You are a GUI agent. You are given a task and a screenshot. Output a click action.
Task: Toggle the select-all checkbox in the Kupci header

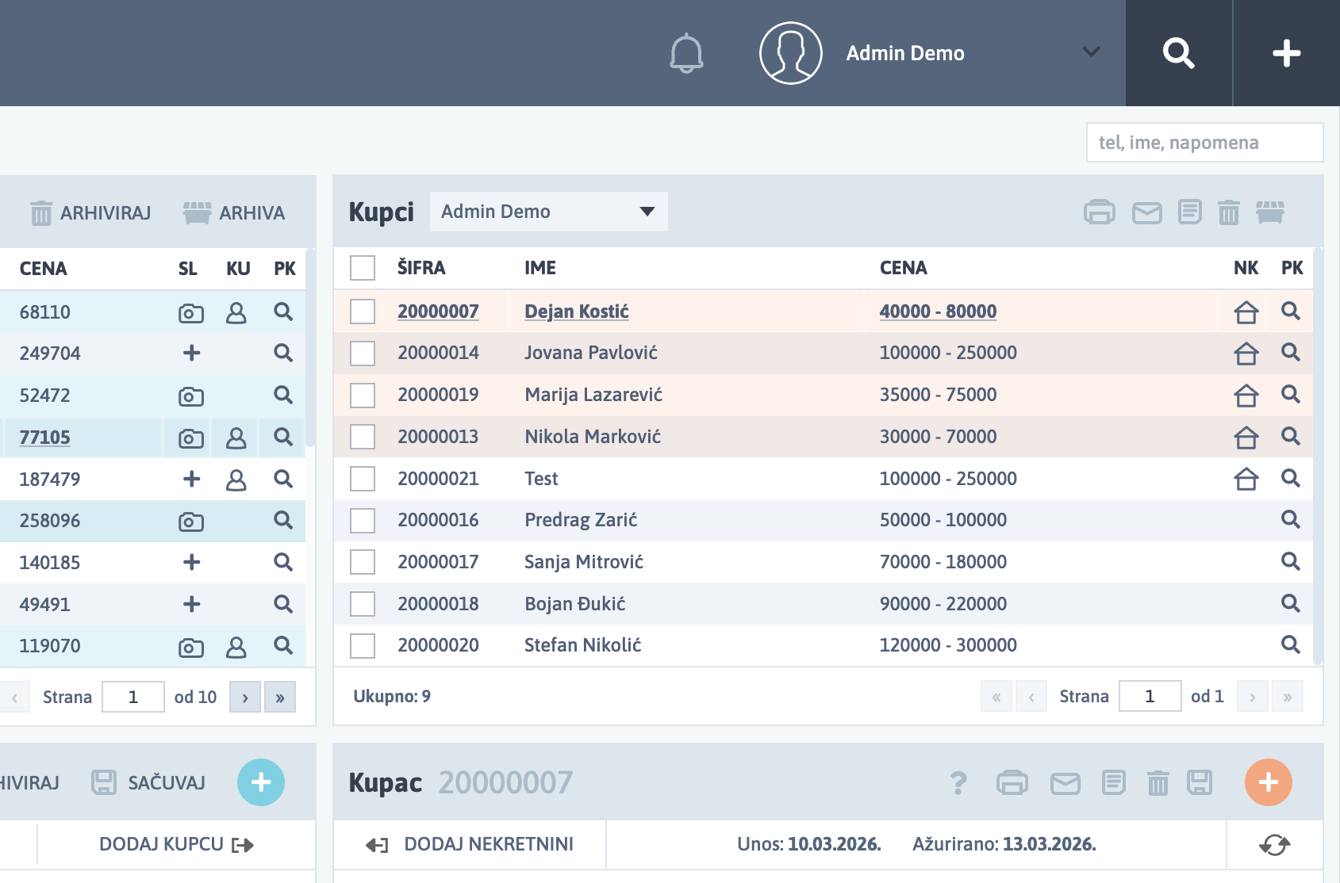click(363, 268)
